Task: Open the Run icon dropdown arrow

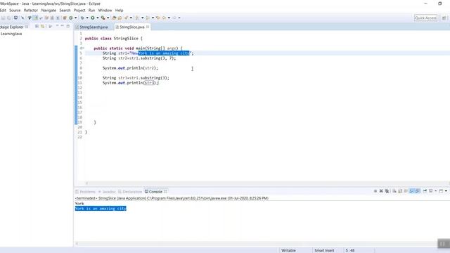Action: tap(98, 18)
